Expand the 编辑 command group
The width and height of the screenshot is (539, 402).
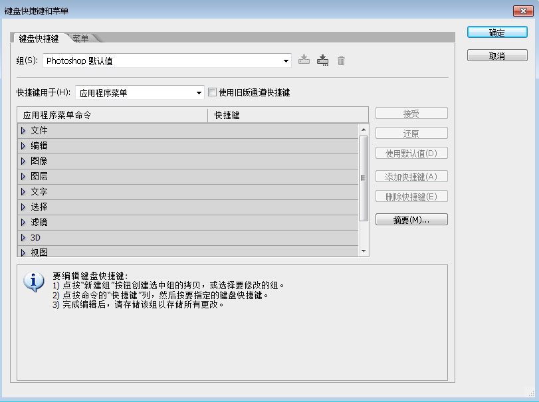(24, 146)
